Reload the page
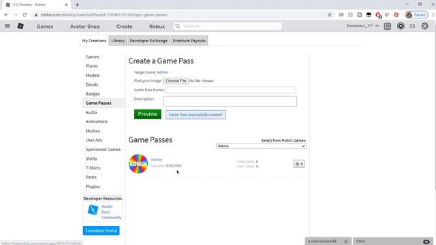 [25, 15]
